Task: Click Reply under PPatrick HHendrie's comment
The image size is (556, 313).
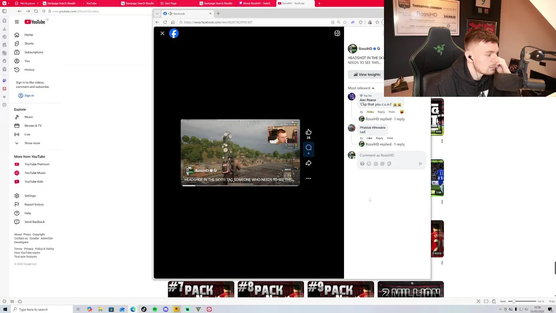Action: coord(379,138)
